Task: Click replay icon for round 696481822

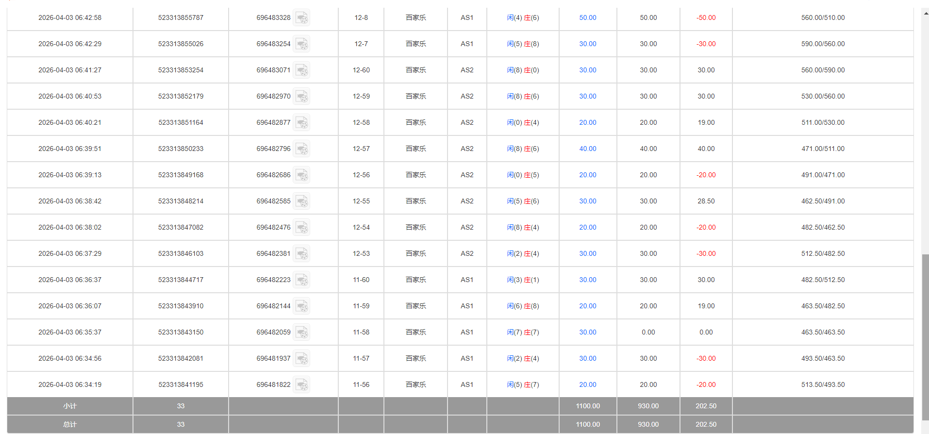Action: point(301,385)
